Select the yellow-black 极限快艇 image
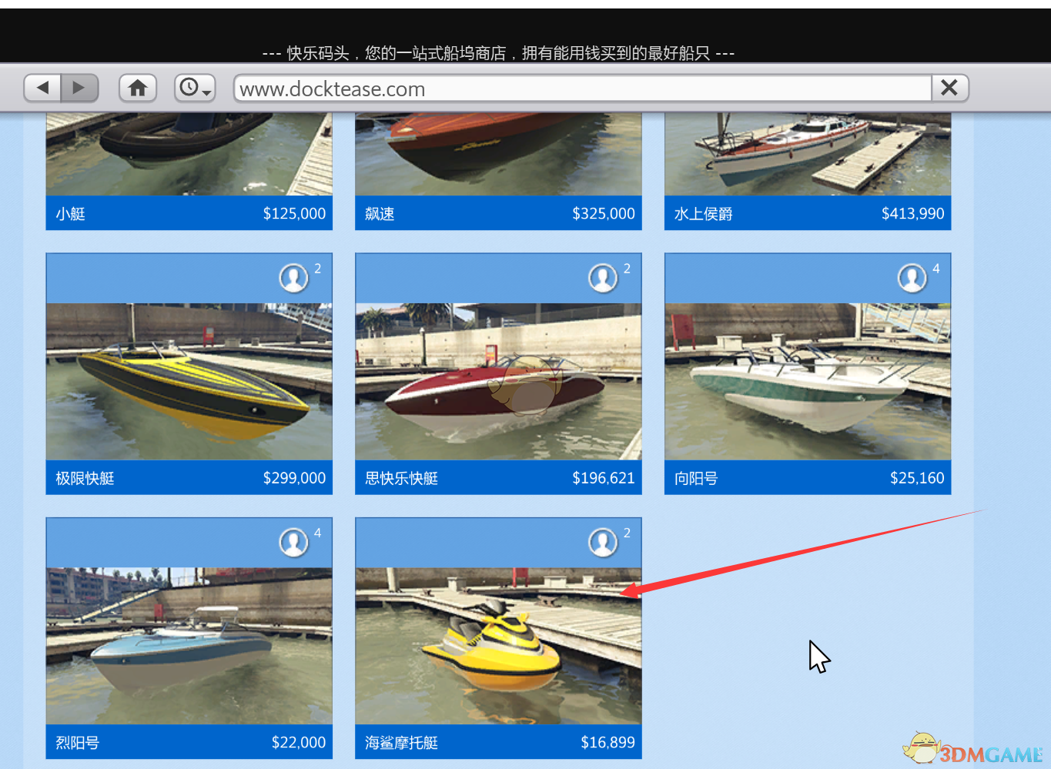The width and height of the screenshot is (1051, 769). coord(189,382)
